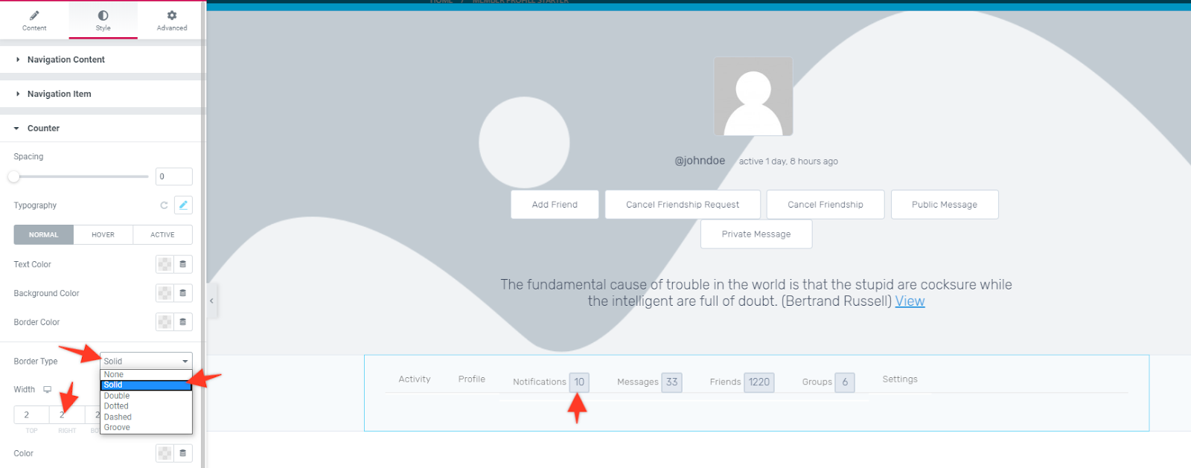This screenshot has height=468, width=1191.
Task: Click Cancel Friendship Request button
Action: (x=683, y=205)
